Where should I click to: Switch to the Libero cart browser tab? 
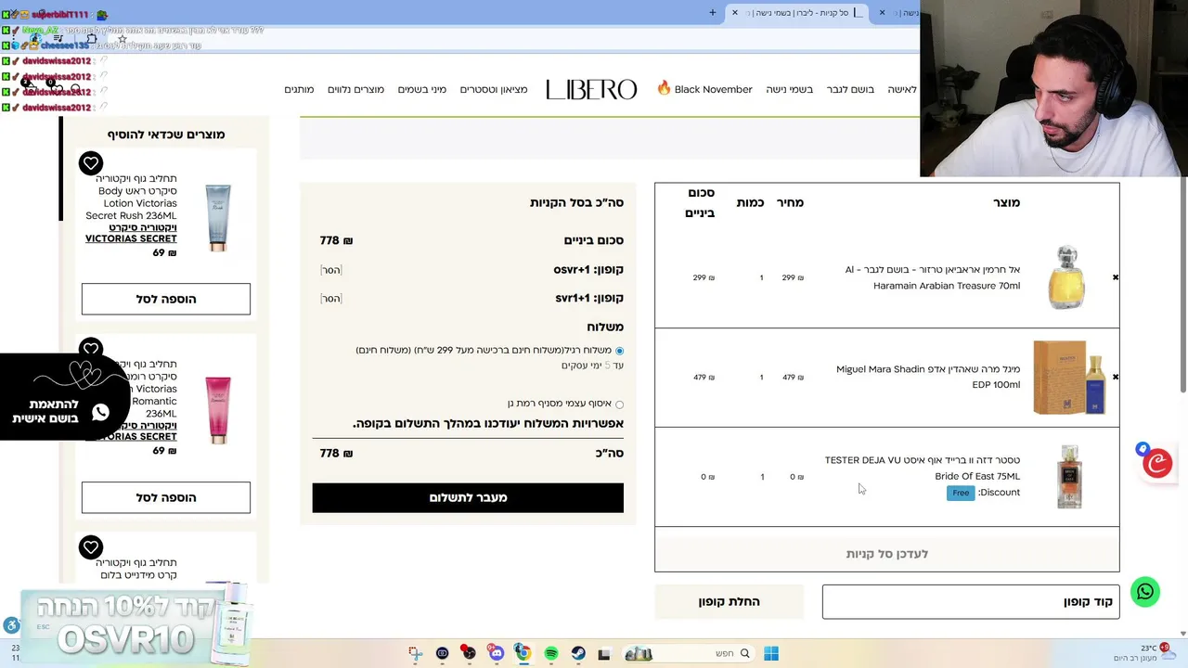[798, 12]
